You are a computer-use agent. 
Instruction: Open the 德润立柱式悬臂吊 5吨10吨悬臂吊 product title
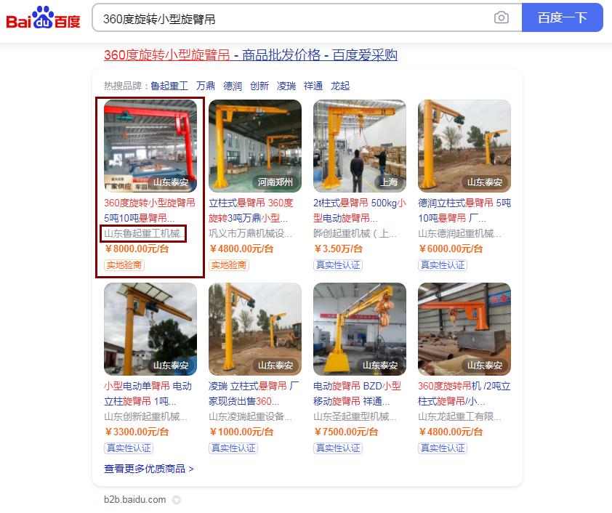(x=464, y=210)
